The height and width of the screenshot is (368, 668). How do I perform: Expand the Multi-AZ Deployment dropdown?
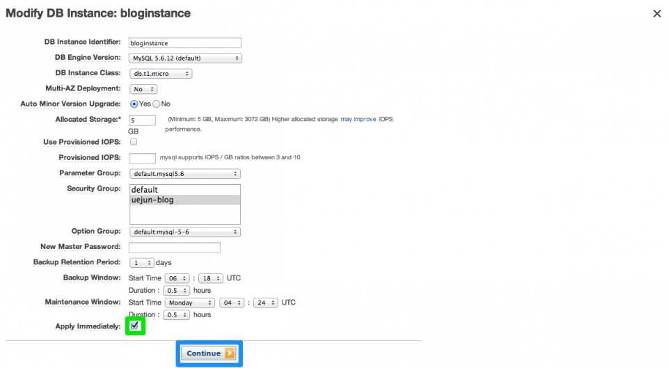(143, 89)
